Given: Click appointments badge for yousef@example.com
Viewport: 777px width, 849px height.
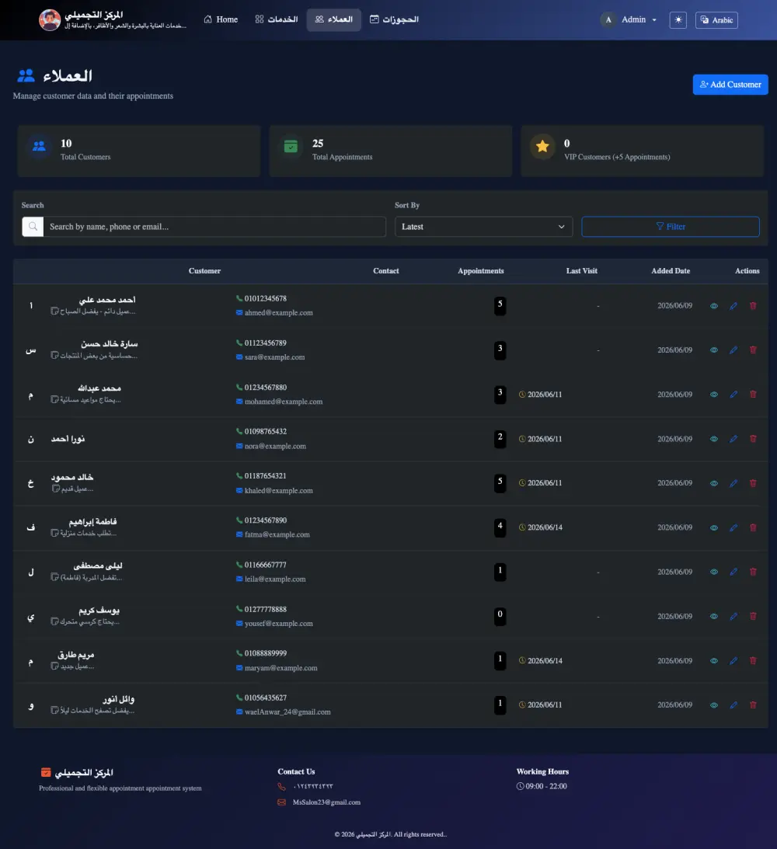Looking at the screenshot, I should pyautogui.click(x=500, y=616).
